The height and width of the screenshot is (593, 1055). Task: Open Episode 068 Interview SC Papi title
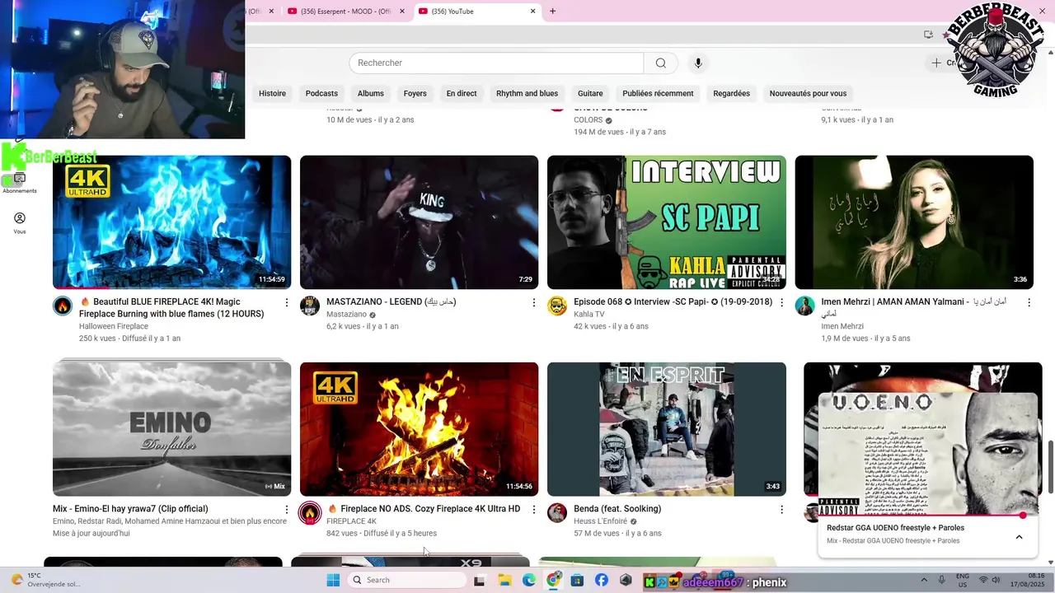[673, 302]
